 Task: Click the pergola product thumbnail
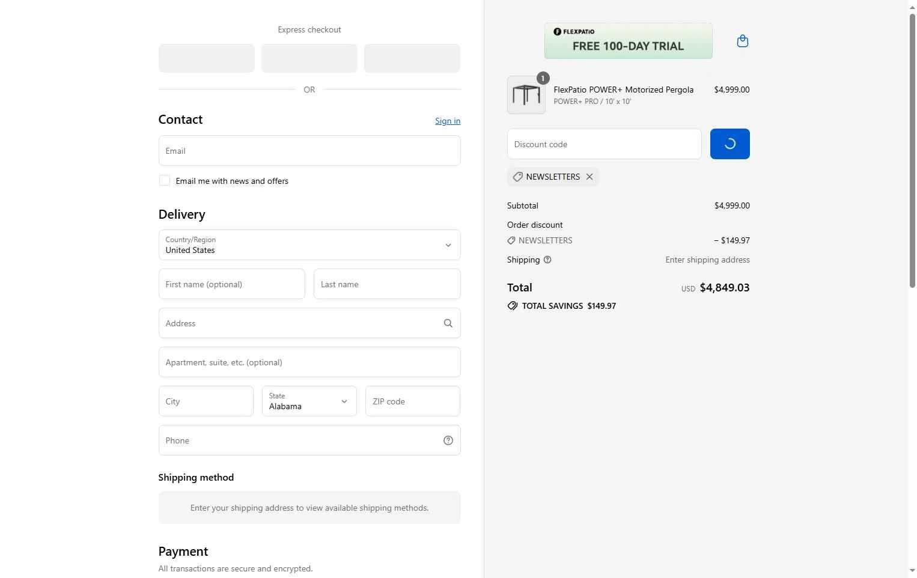526,95
